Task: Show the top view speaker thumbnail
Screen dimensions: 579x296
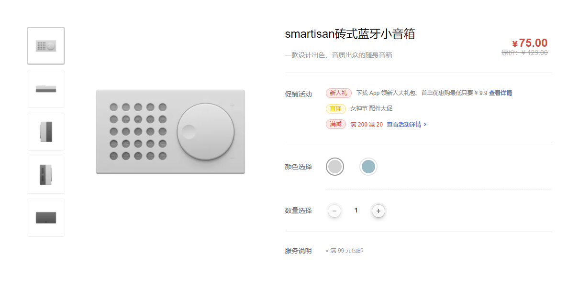Action: point(46,89)
